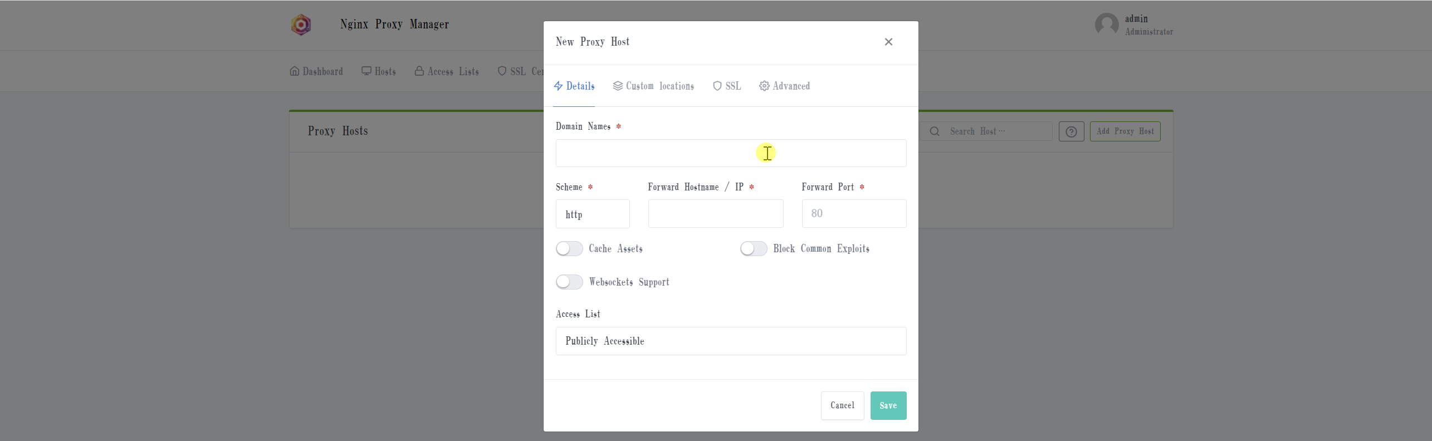Click the Nginx Proxy Manager logo icon
Image resolution: width=1432 pixels, height=441 pixels.
click(x=301, y=24)
